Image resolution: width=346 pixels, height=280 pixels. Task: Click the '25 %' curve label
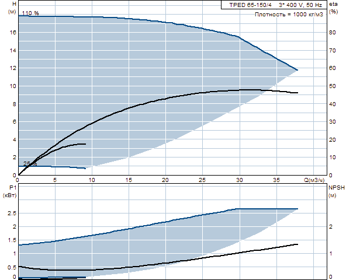(30, 164)
